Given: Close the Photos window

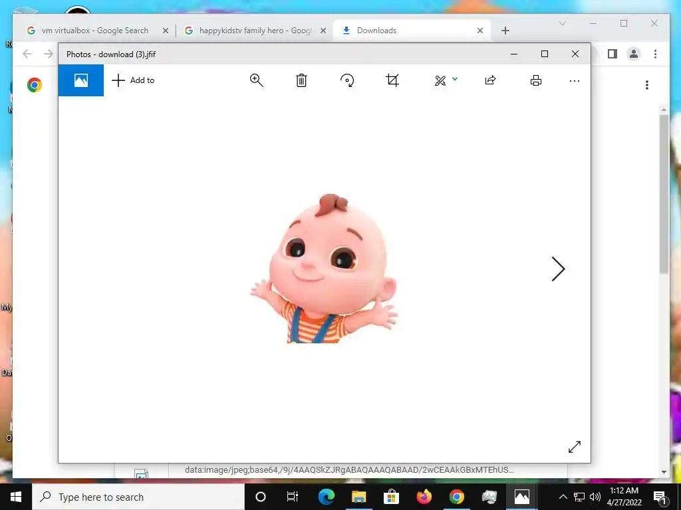Looking at the screenshot, I should pyautogui.click(x=575, y=54).
